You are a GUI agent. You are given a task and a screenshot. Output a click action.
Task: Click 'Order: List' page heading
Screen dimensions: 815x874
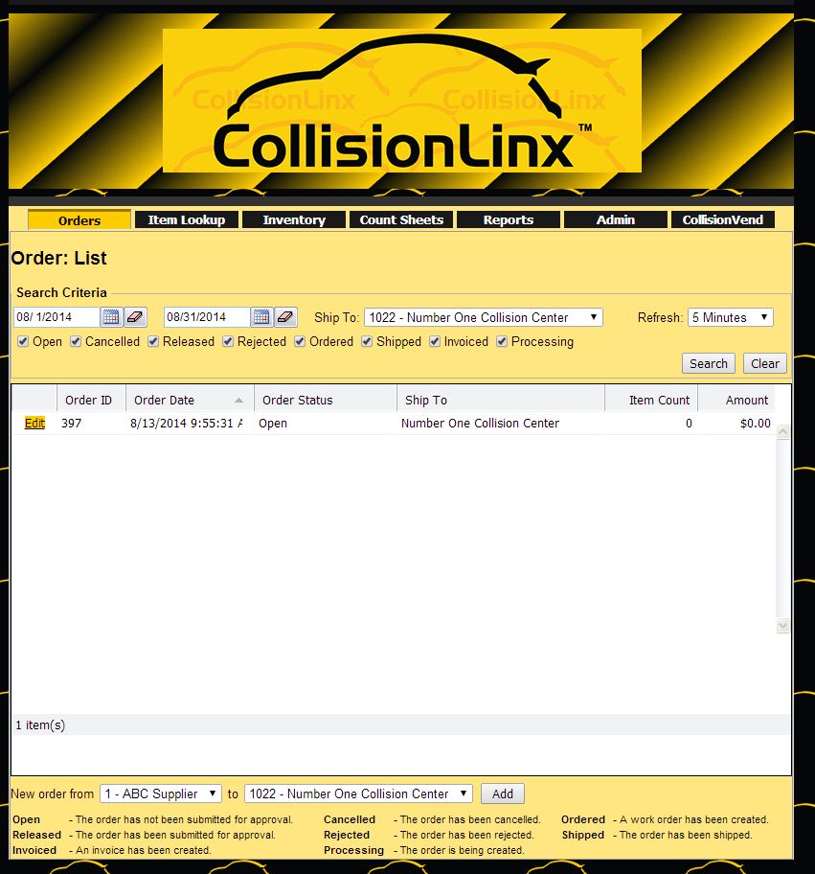click(59, 258)
